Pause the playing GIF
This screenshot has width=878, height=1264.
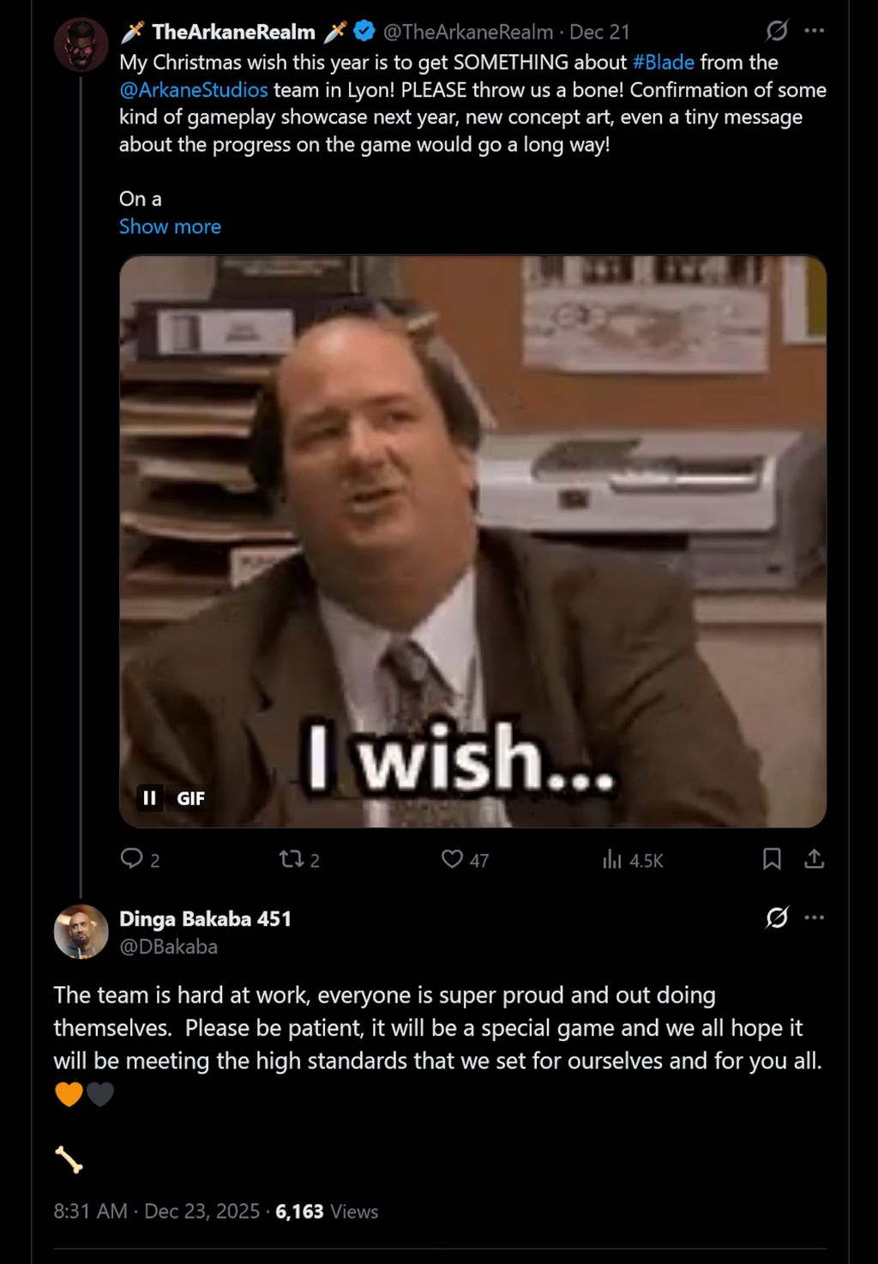[150, 798]
